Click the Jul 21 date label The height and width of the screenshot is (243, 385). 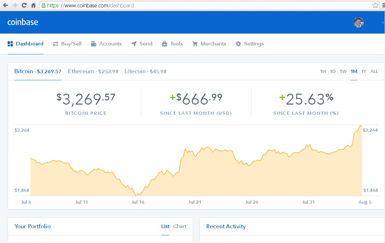195,202
